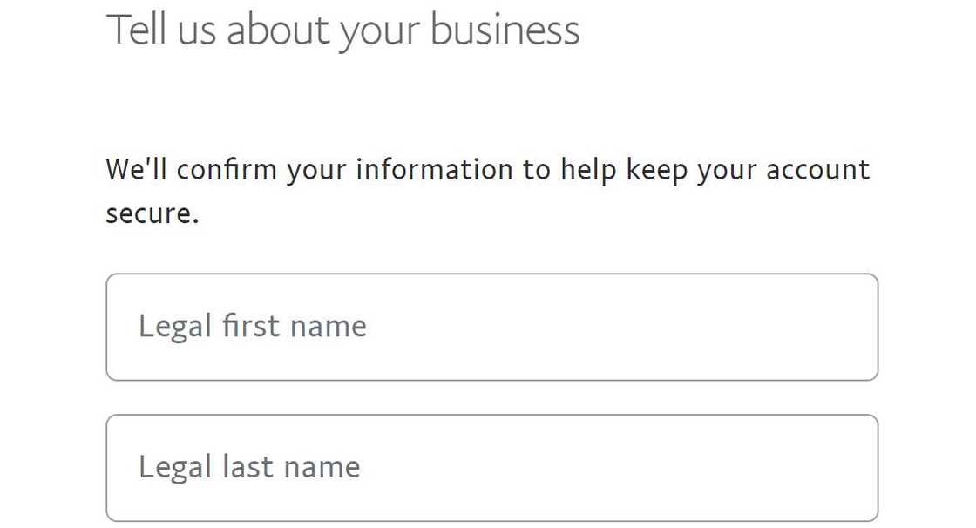The width and height of the screenshot is (976, 528).
Task: Click the right edge of the last name box
Action: (x=878, y=467)
